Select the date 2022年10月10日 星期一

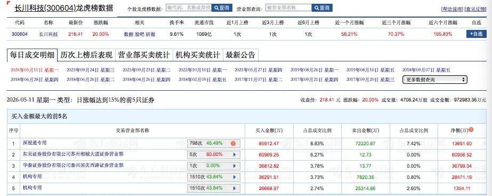[x=203, y=70]
